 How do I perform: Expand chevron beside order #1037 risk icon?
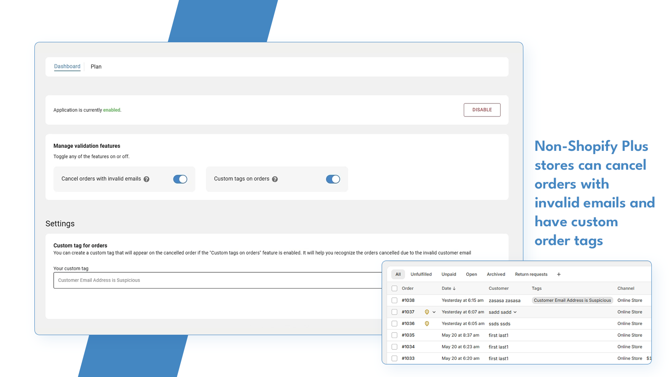point(434,312)
